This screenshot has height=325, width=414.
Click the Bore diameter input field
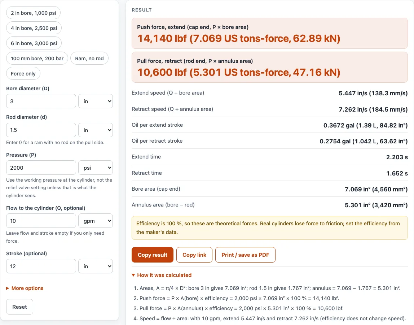point(41,101)
